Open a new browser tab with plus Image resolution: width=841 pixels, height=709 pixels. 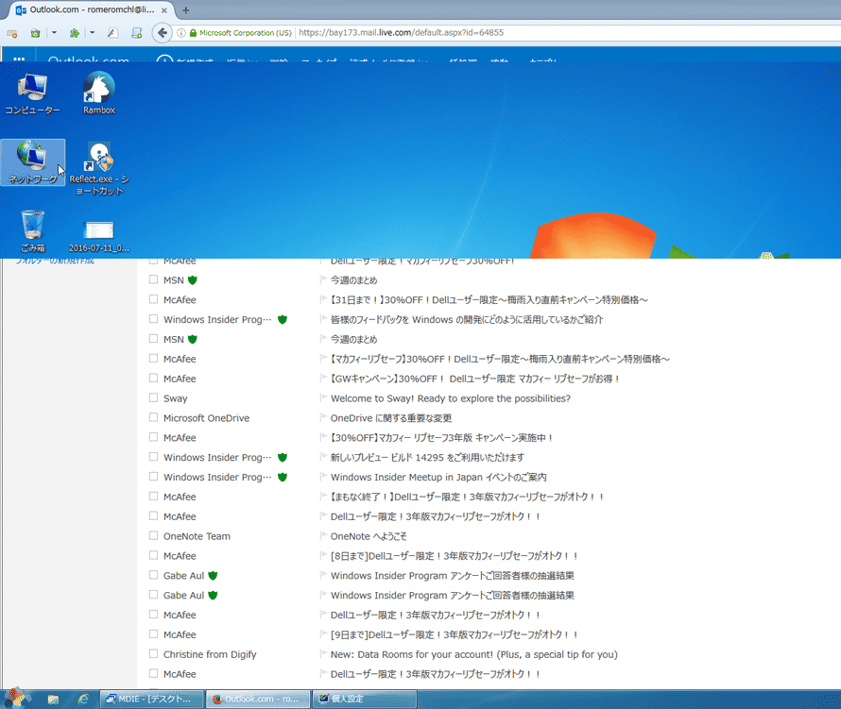[x=185, y=9]
